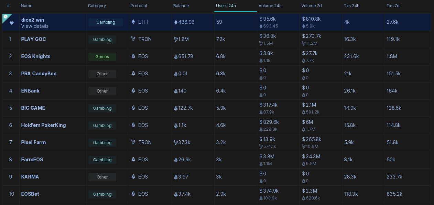The image size is (434, 205).
Task: Sort by the Name column header
Action: [x=26, y=6]
